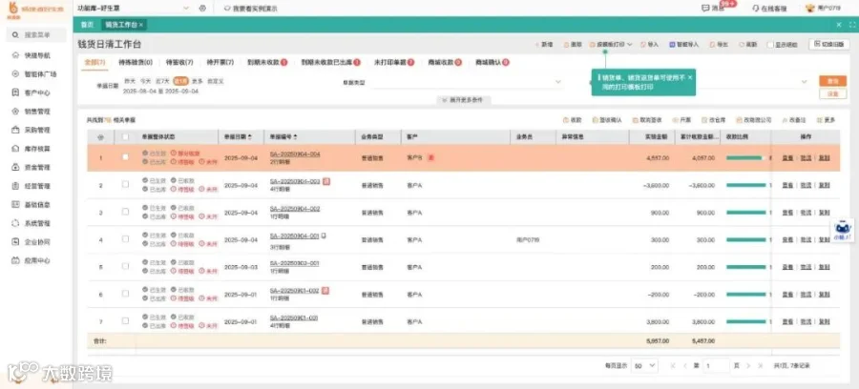Open the 按模板打印 dropdown
This screenshot has height=389, width=859.
(x=610, y=44)
